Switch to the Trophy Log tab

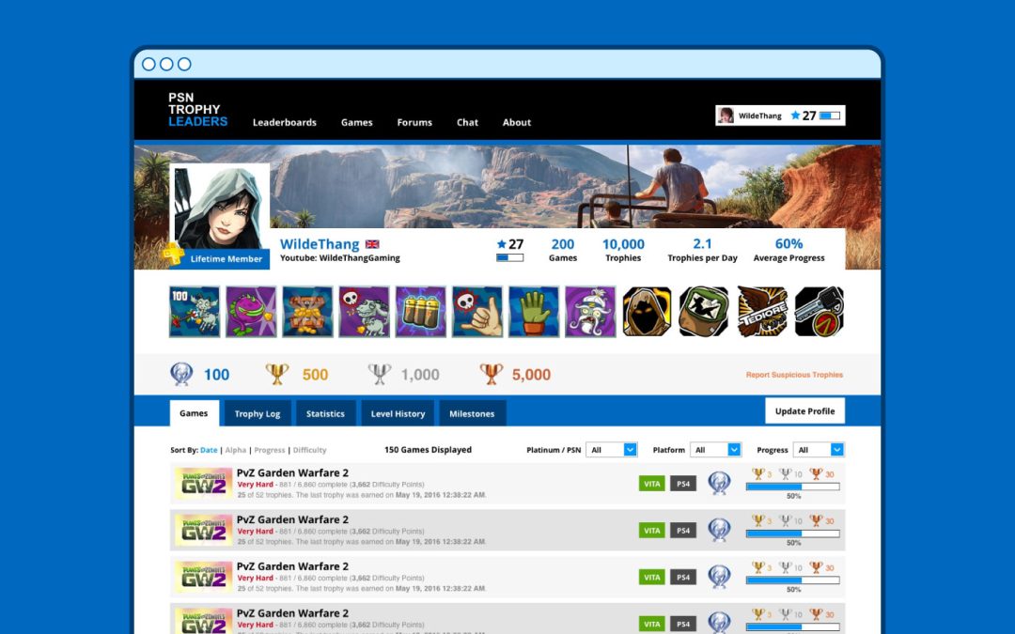click(x=257, y=413)
